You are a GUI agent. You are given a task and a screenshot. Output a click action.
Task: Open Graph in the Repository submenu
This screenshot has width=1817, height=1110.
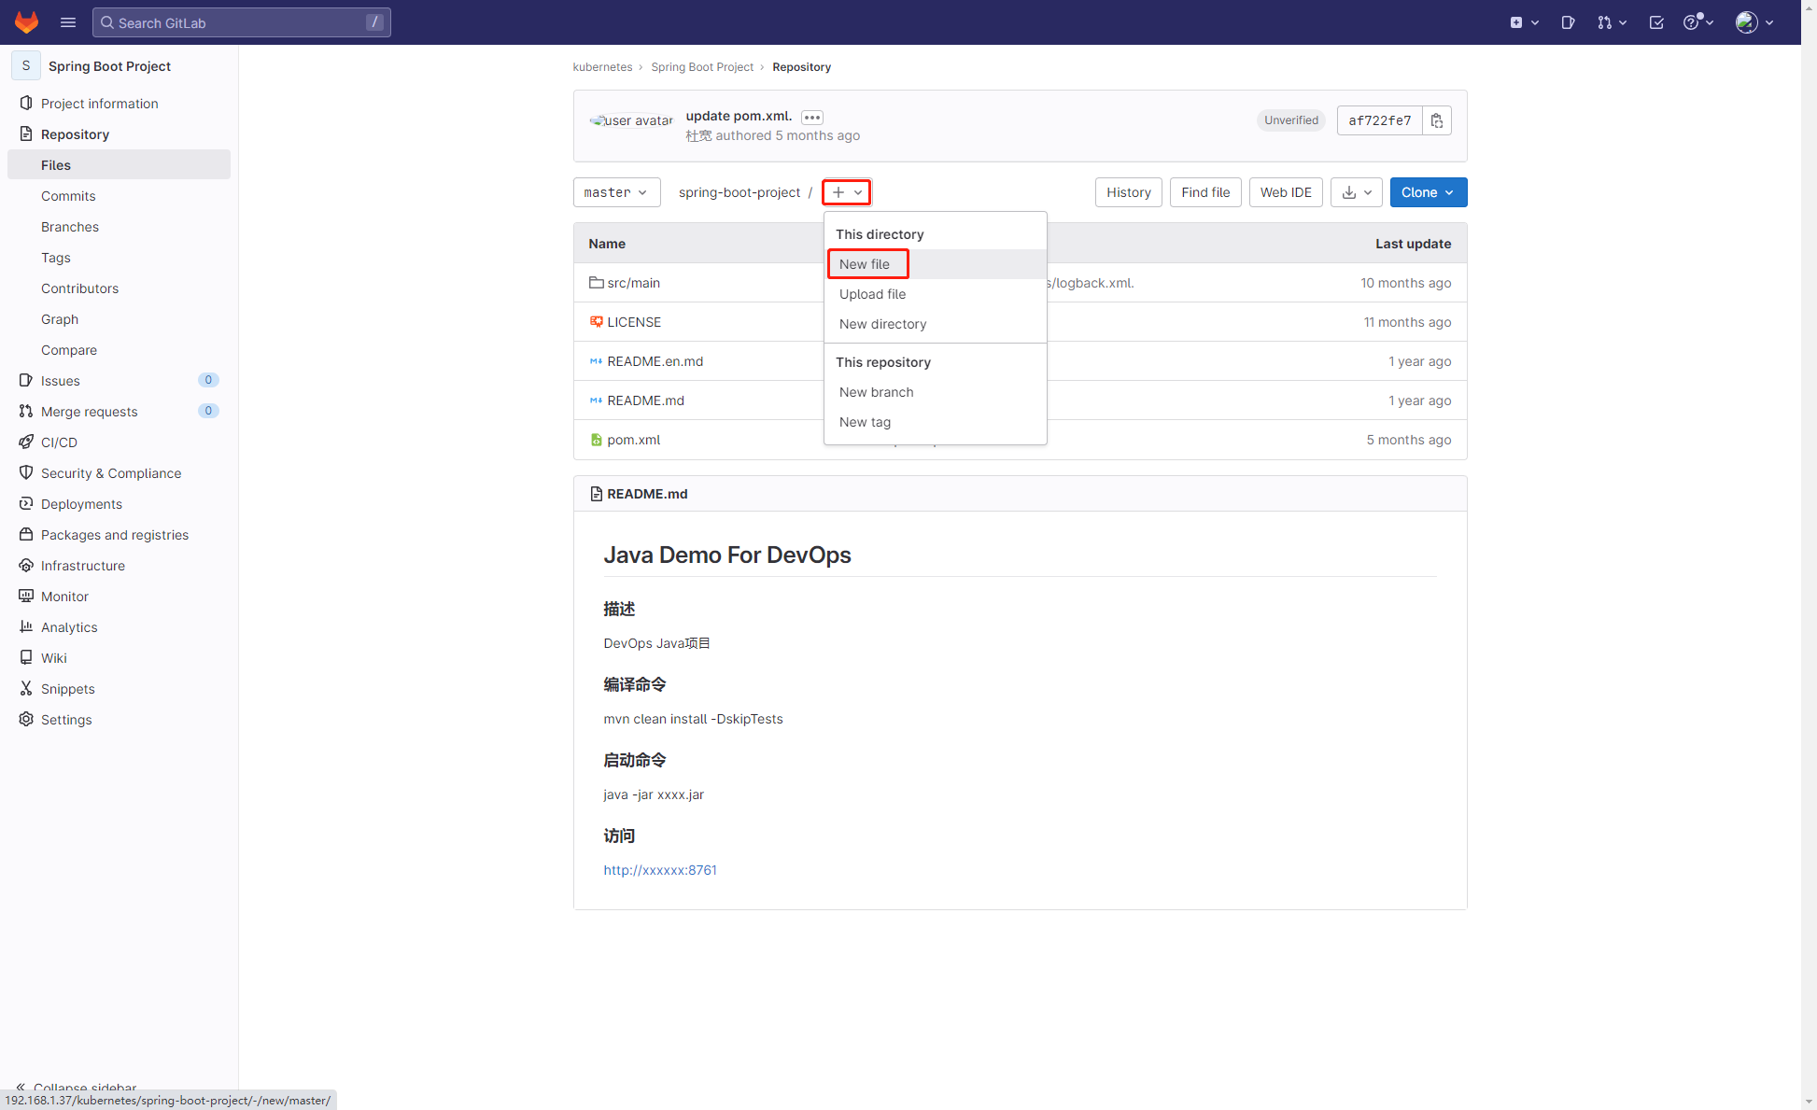pyautogui.click(x=60, y=319)
